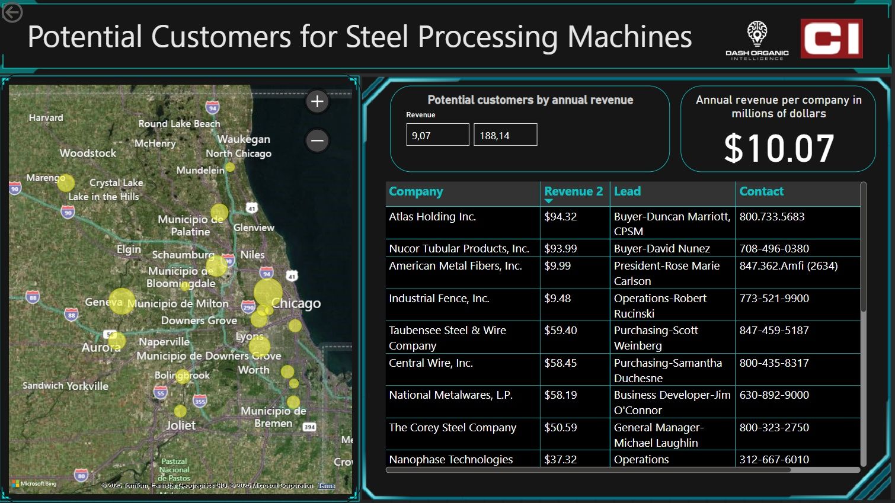
Task: Click the Contact column header
Action: 761,191
